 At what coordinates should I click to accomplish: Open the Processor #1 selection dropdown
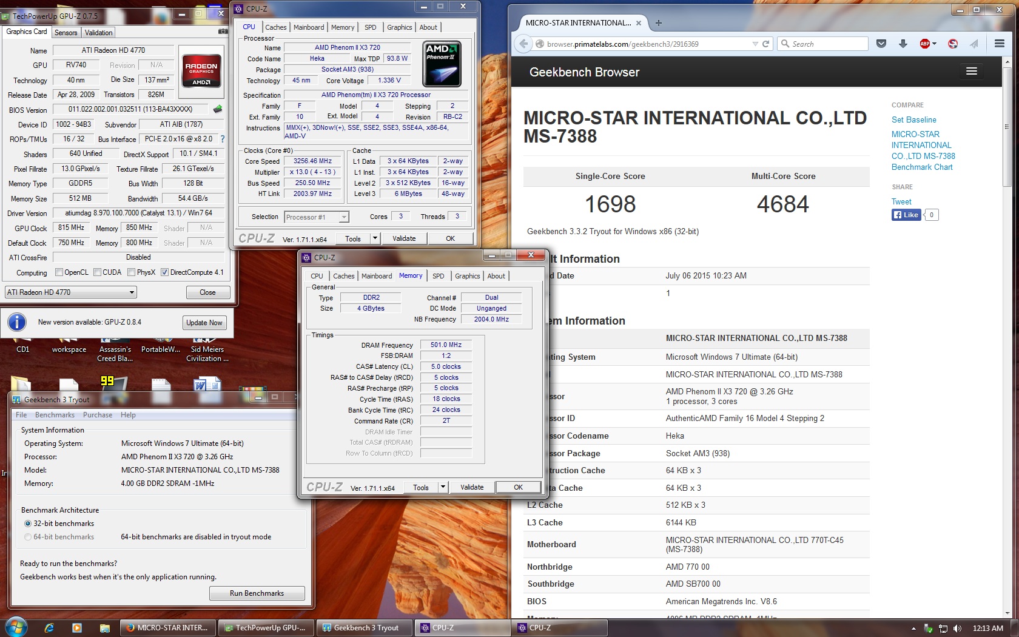(x=317, y=217)
